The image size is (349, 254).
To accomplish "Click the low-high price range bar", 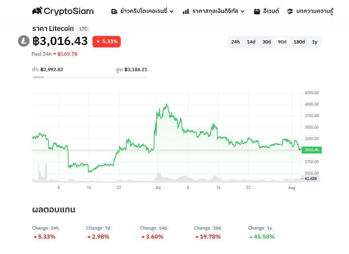I will pos(90,77).
